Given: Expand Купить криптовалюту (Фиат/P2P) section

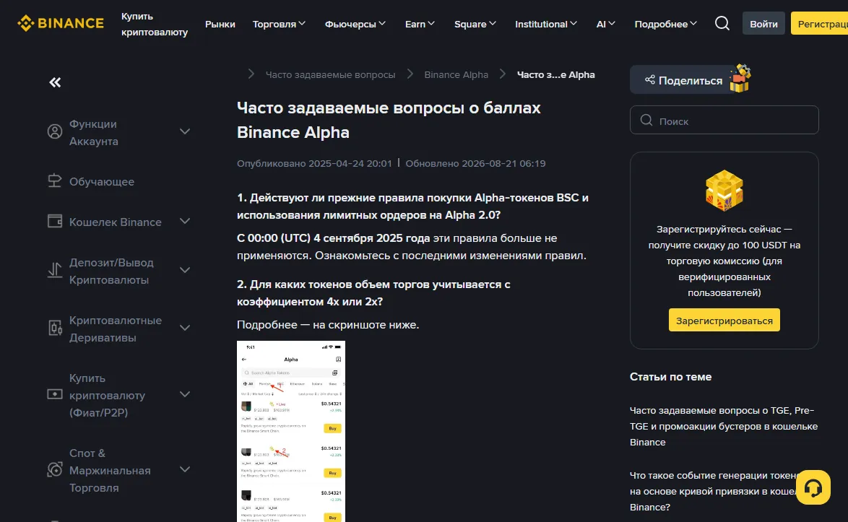Looking at the screenshot, I should point(184,394).
